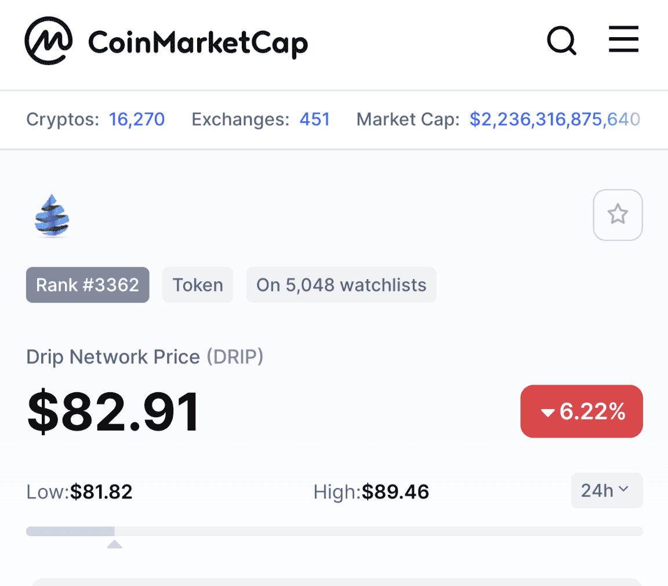Click the Market Cap value link
Screen dimensions: 668x586
[x=554, y=119]
